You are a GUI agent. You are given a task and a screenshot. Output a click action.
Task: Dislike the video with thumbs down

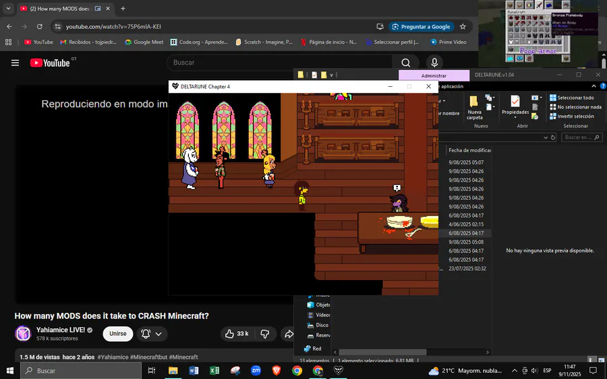pyautogui.click(x=265, y=334)
